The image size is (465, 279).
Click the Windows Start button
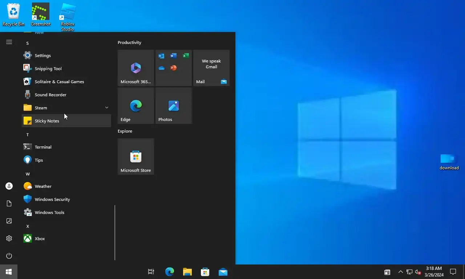(9, 272)
